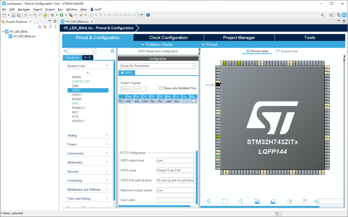The height and width of the screenshot is (217, 348).
Task: Switch to the A->Z tab
Action: (x=87, y=58)
